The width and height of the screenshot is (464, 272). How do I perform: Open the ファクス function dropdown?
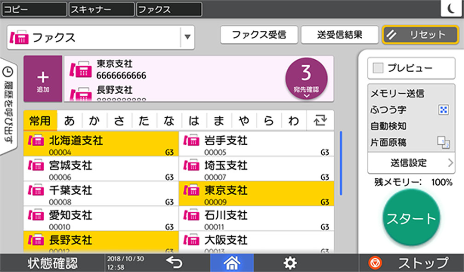click(x=187, y=37)
